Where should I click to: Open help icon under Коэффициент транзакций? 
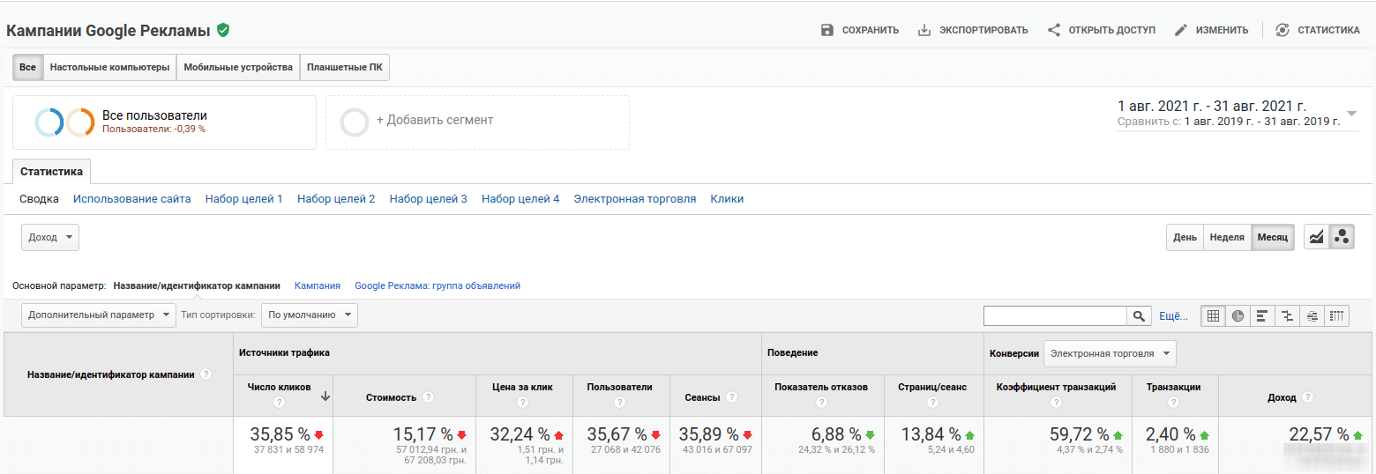coord(1056,403)
